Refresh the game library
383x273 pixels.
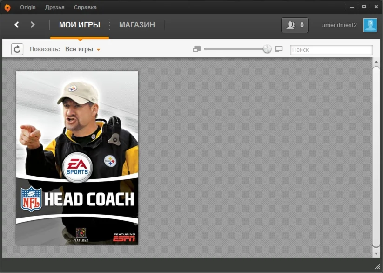pyautogui.click(x=17, y=49)
